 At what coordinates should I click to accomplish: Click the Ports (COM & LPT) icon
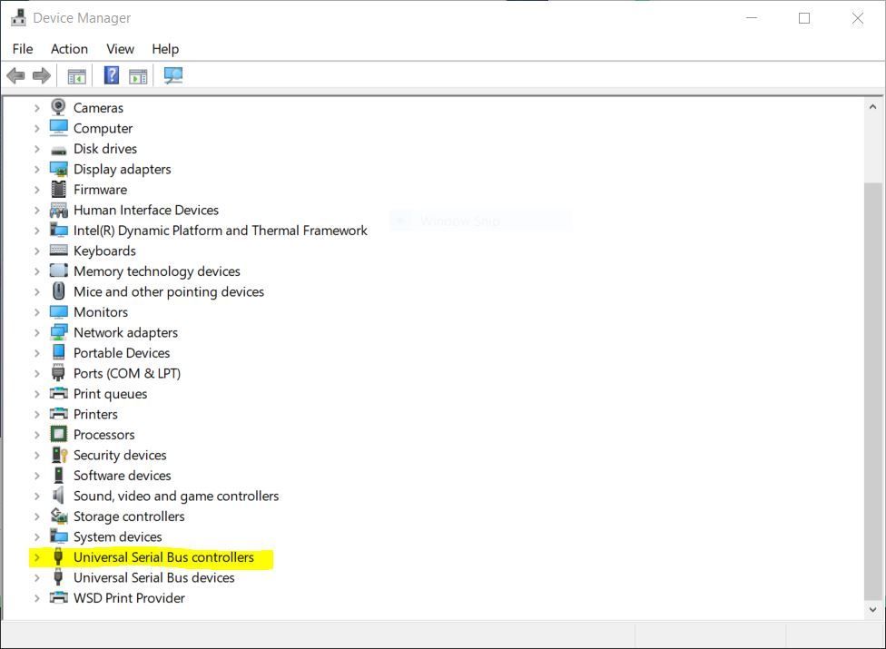pos(58,373)
